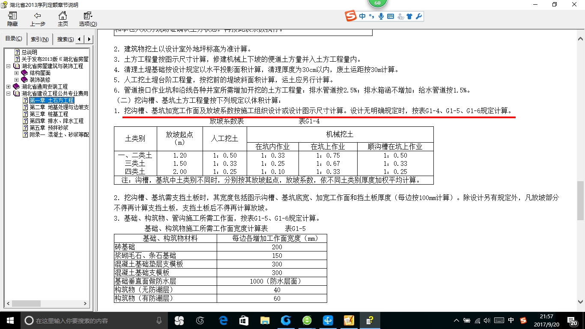This screenshot has height=329, width=585.
Task: Open Sogou soft keyboard icon
Action: coord(390,16)
